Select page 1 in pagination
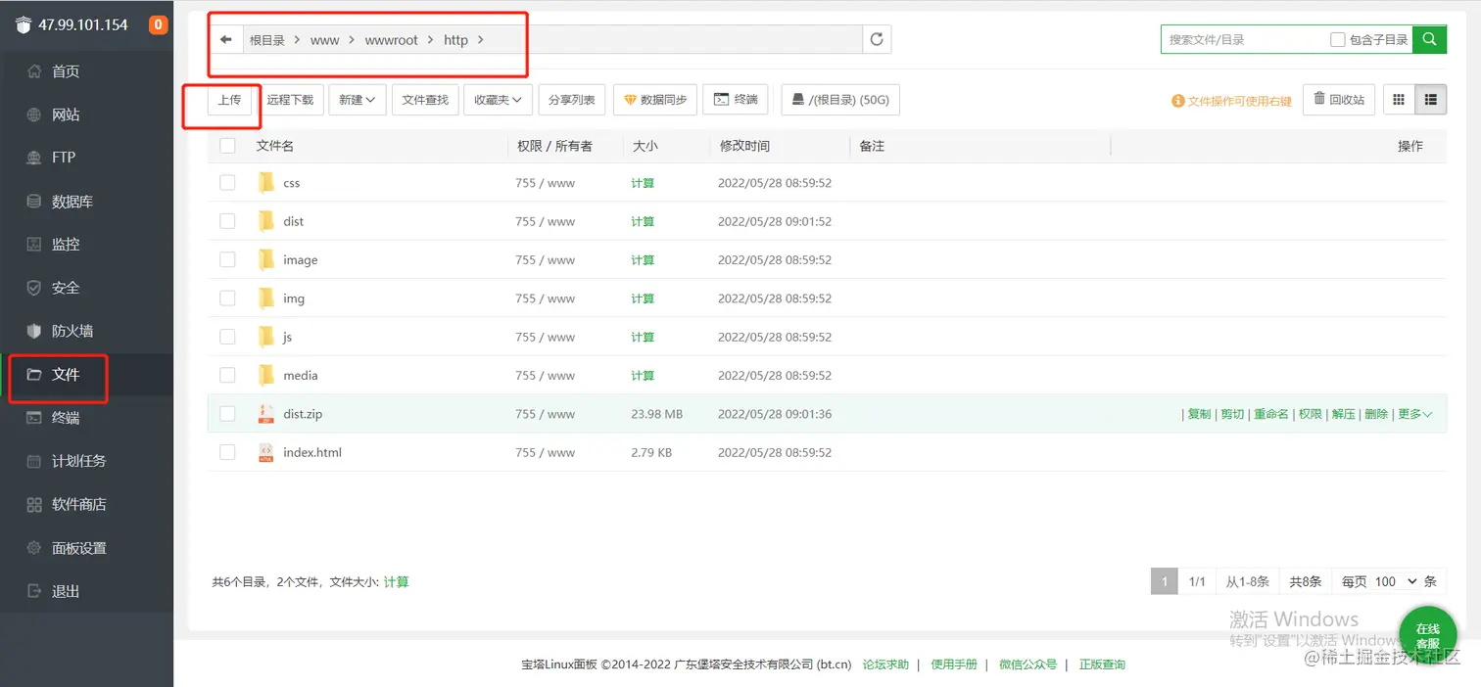Viewport: 1481px width, 687px height. pos(1164,581)
